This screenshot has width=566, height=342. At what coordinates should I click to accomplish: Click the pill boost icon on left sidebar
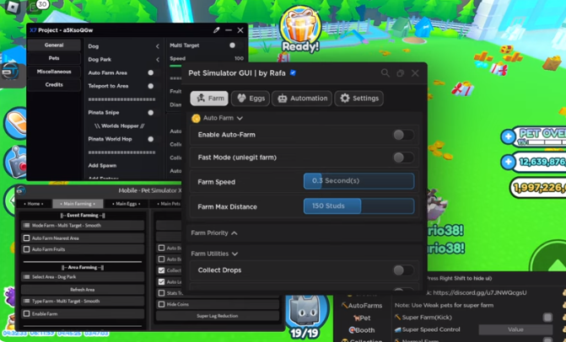point(16,123)
